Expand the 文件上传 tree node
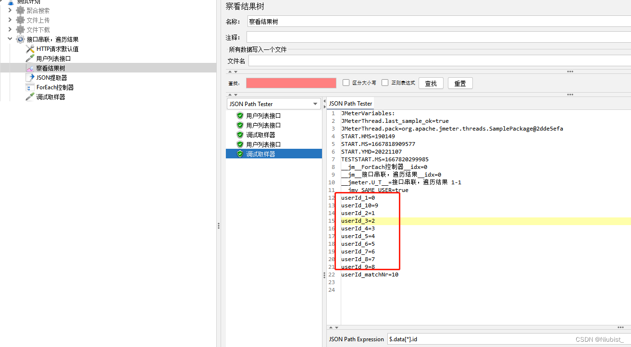This screenshot has width=631, height=347. pos(10,20)
